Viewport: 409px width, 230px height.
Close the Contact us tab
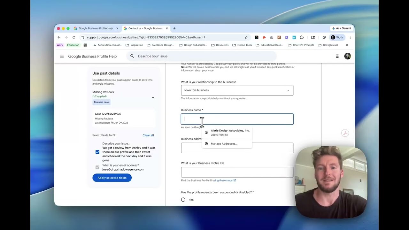point(166,28)
